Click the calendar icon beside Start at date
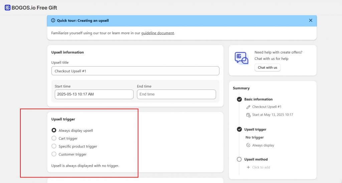 coord(248,115)
